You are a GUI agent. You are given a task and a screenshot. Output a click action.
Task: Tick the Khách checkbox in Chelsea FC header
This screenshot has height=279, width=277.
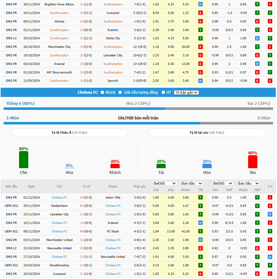click(102, 92)
